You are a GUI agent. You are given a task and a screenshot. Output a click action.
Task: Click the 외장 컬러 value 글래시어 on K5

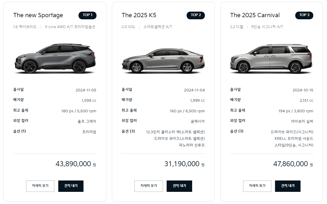(197, 121)
